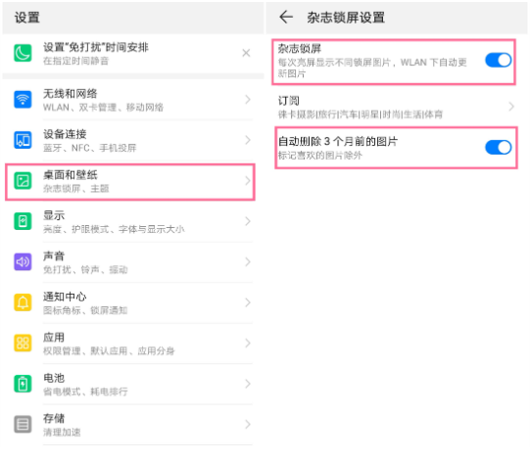Image resolution: width=530 pixels, height=460 pixels.
Task: Open the 通知中心 menu entry
Action: click(x=130, y=302)
